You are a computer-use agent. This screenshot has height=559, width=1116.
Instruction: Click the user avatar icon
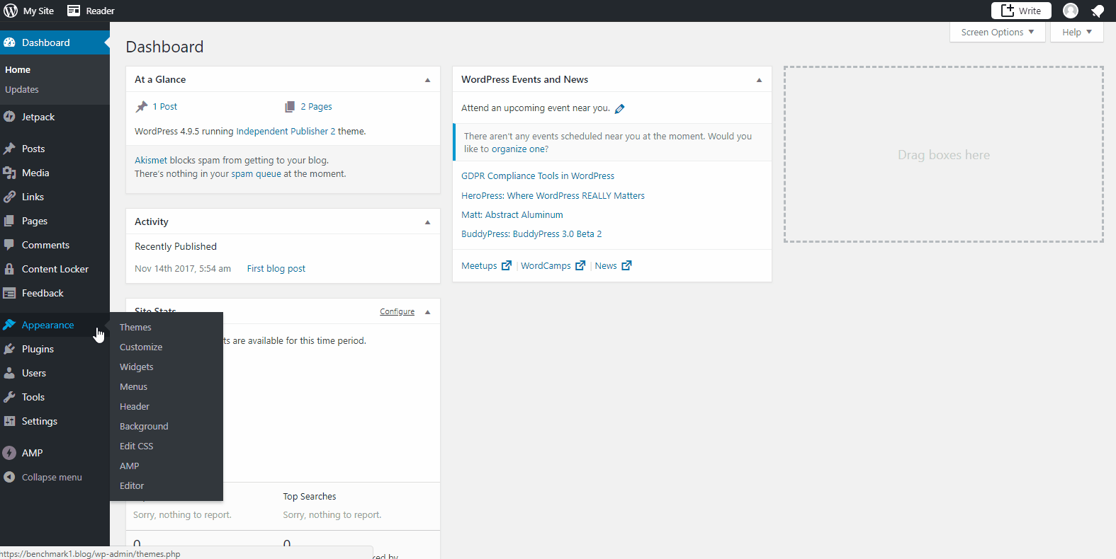[x=1071, y=11]
